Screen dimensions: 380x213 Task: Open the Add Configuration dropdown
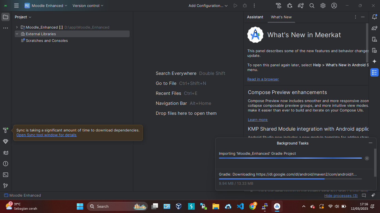click(208, 6)
